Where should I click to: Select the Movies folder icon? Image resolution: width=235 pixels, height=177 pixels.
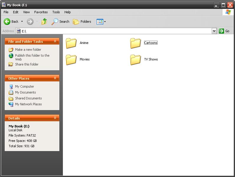(71, 60)
